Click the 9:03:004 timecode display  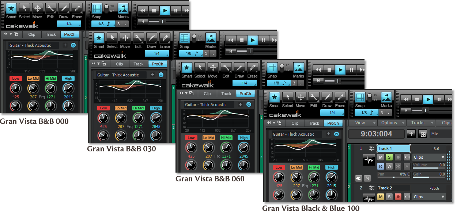pyautogui.click(x=376, y=134)
